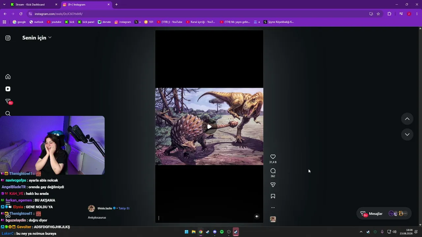Open the 101 bookmark
Viewport: 422px width, 237px height.
click(149, 22)
